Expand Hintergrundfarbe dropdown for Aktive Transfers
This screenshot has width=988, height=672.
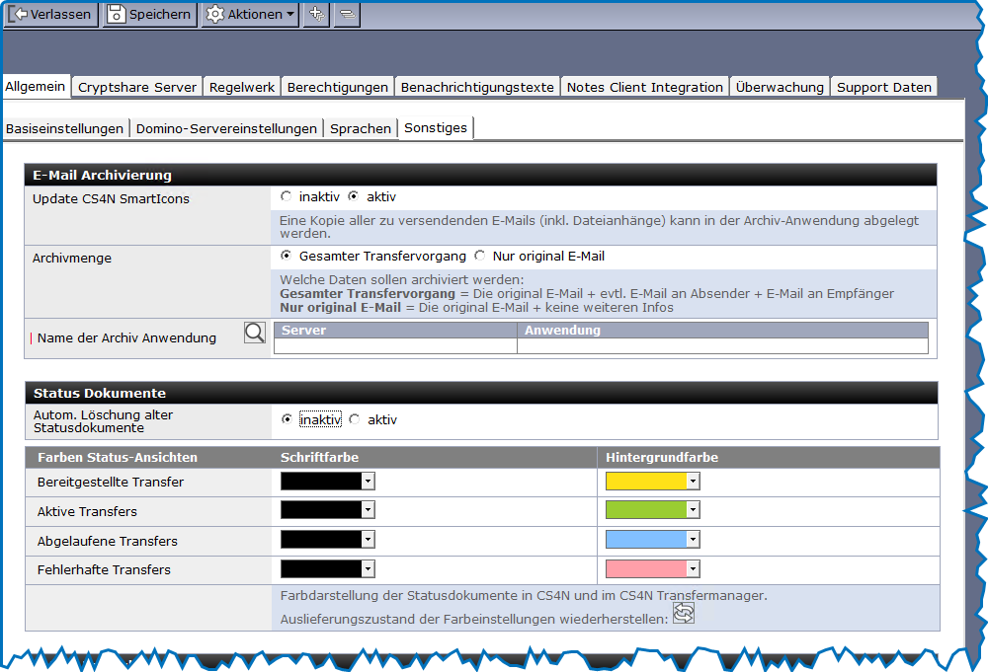point(694,510)
